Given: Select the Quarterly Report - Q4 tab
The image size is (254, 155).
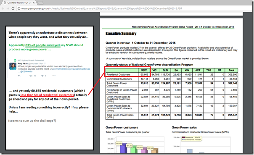Looking at the screenshot, I should coord(19,3).
